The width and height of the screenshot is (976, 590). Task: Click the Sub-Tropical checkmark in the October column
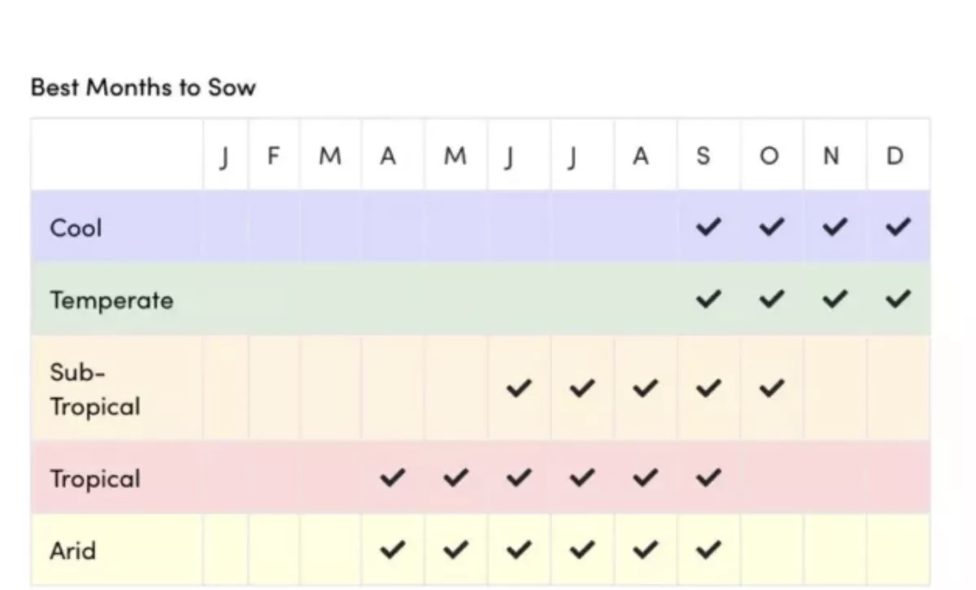click(771, 388)
